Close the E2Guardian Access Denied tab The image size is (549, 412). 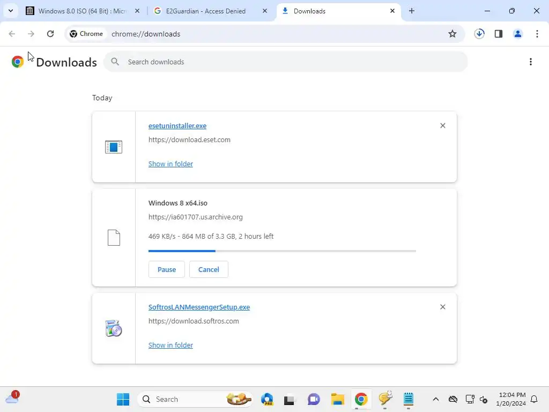click(265, 11)
